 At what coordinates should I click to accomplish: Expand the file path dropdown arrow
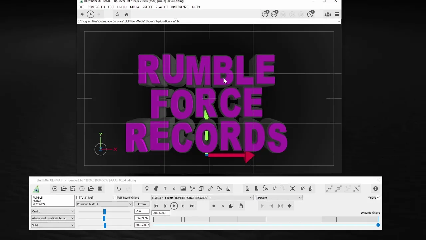click(x=339, y=21)
